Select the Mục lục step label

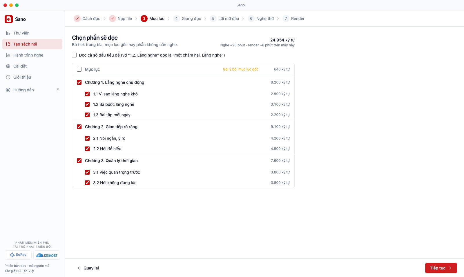click(x=157, y=19)
